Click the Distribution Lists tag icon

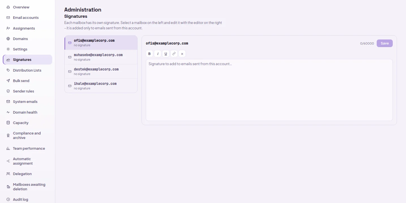[8, 70]
